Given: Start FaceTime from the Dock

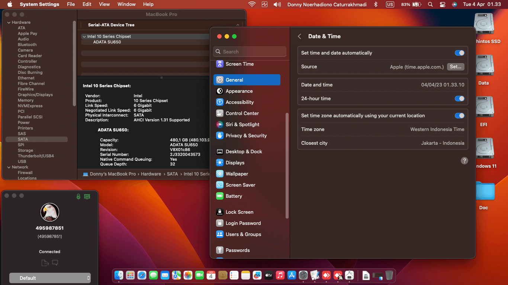Looking at the screenshot, I should coord(199,275).
